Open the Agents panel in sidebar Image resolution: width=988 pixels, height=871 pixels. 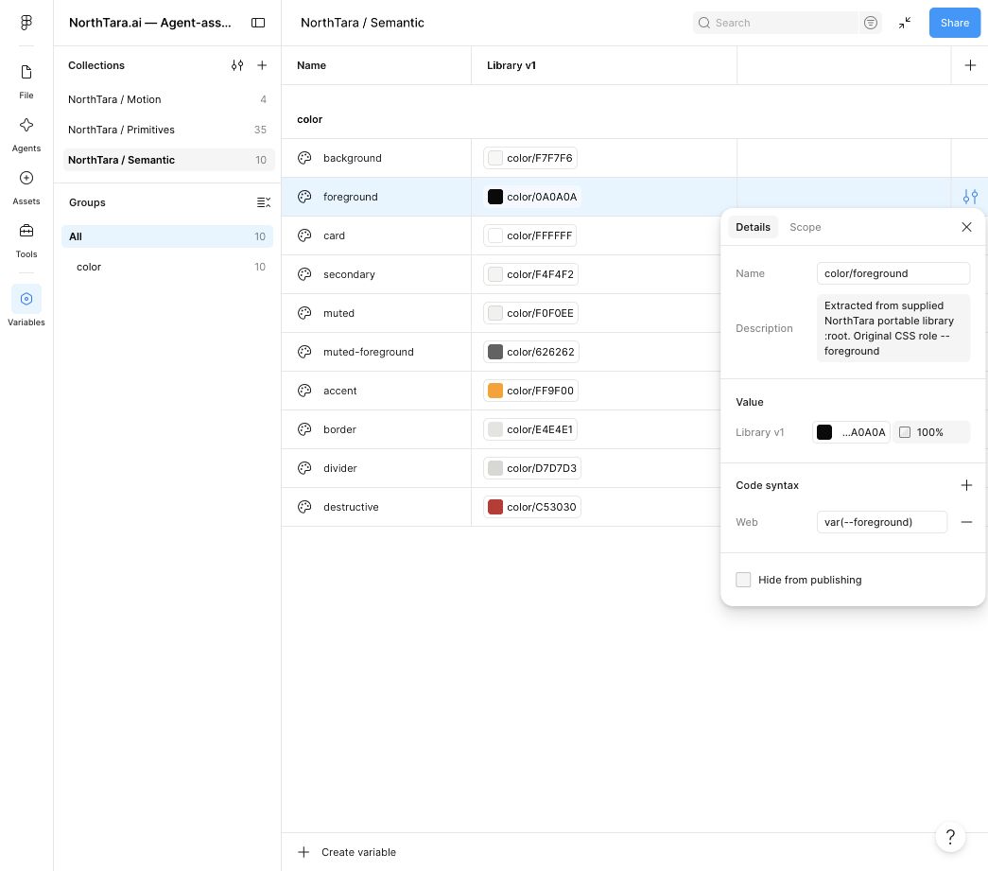click(26, 134)
